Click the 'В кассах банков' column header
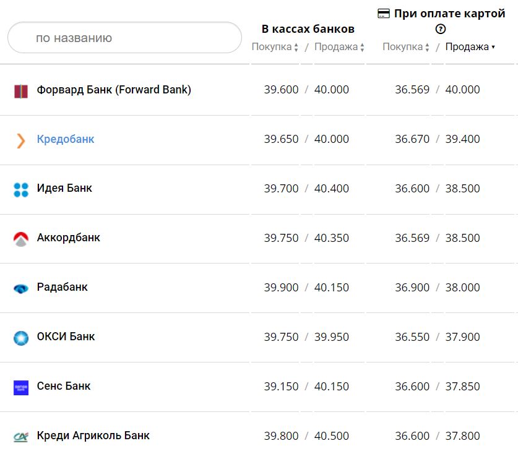 click(308, 29)
